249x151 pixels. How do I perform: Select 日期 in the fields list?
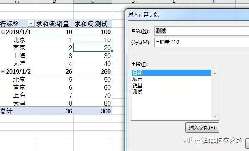point(171,73)
